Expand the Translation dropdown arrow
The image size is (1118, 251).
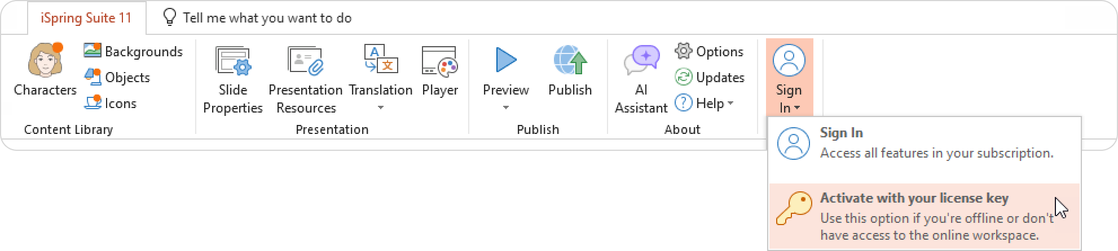click(381, 107)
